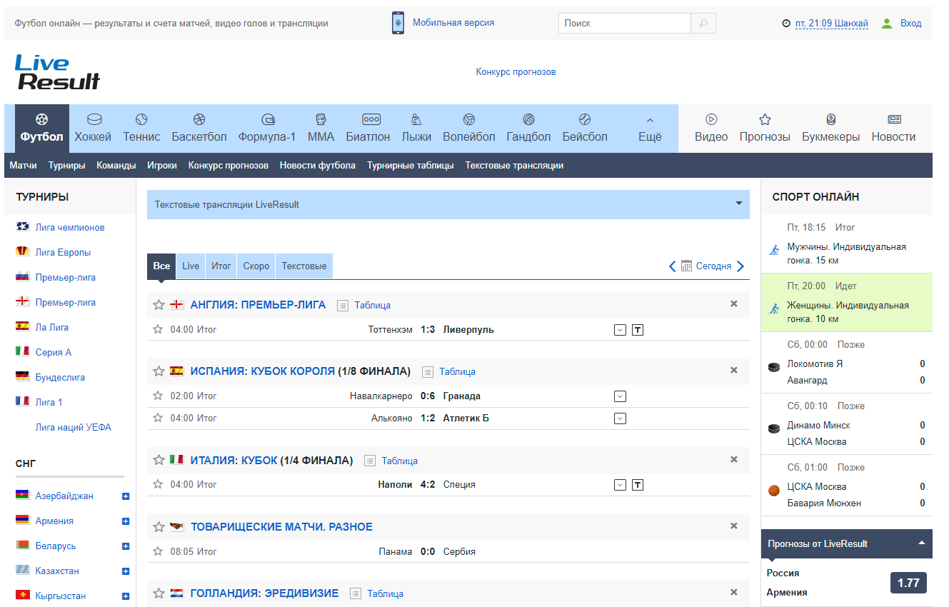Open the Мобильная версия link
The width and height of the screenshot is (949, 607).
point(453,23)
